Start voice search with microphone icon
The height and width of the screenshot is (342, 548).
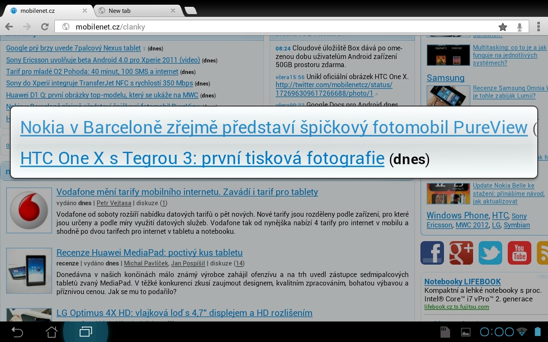[519, 27]
